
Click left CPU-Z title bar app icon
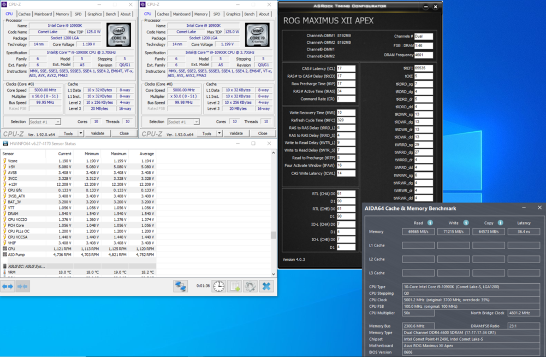point(4,4)
